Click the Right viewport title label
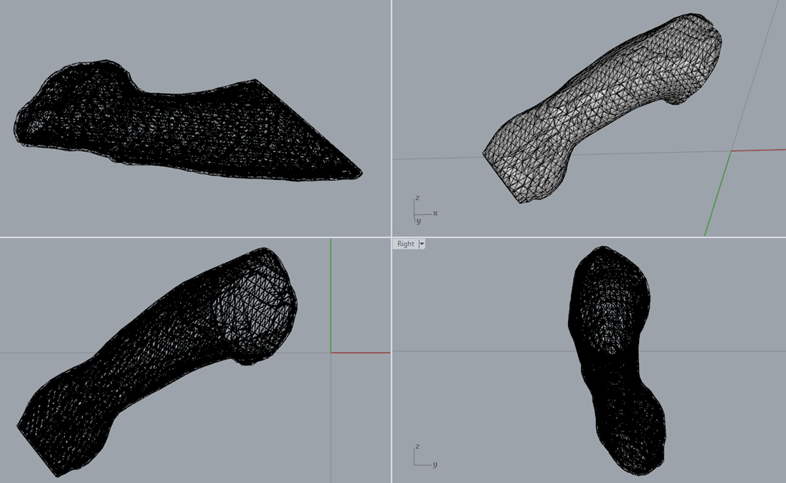The image size is (786, 483). 405,244
